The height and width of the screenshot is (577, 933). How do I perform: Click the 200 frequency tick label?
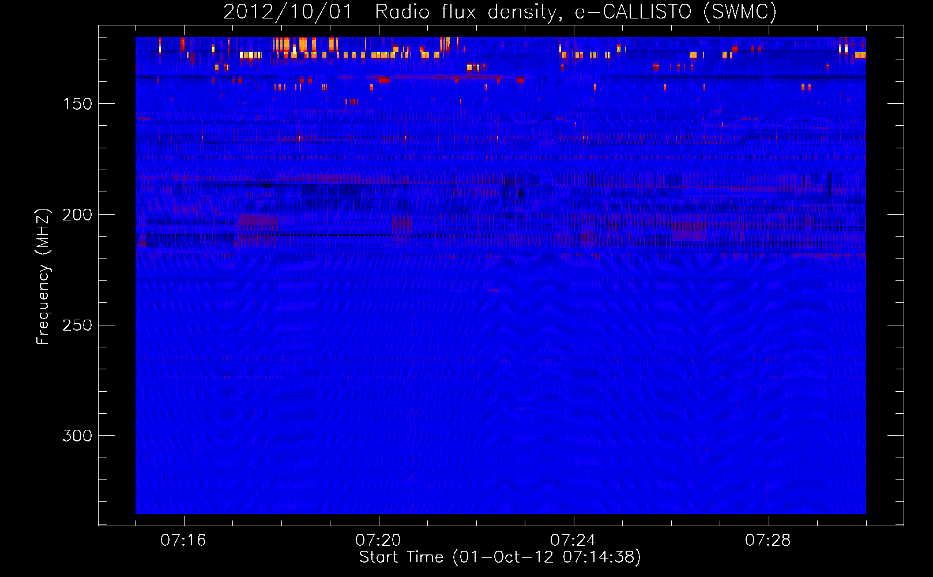77,215
